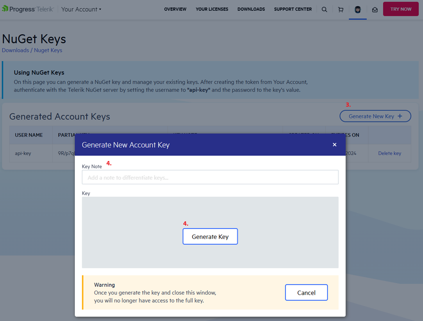Click the Delete key link

[390, 153]
